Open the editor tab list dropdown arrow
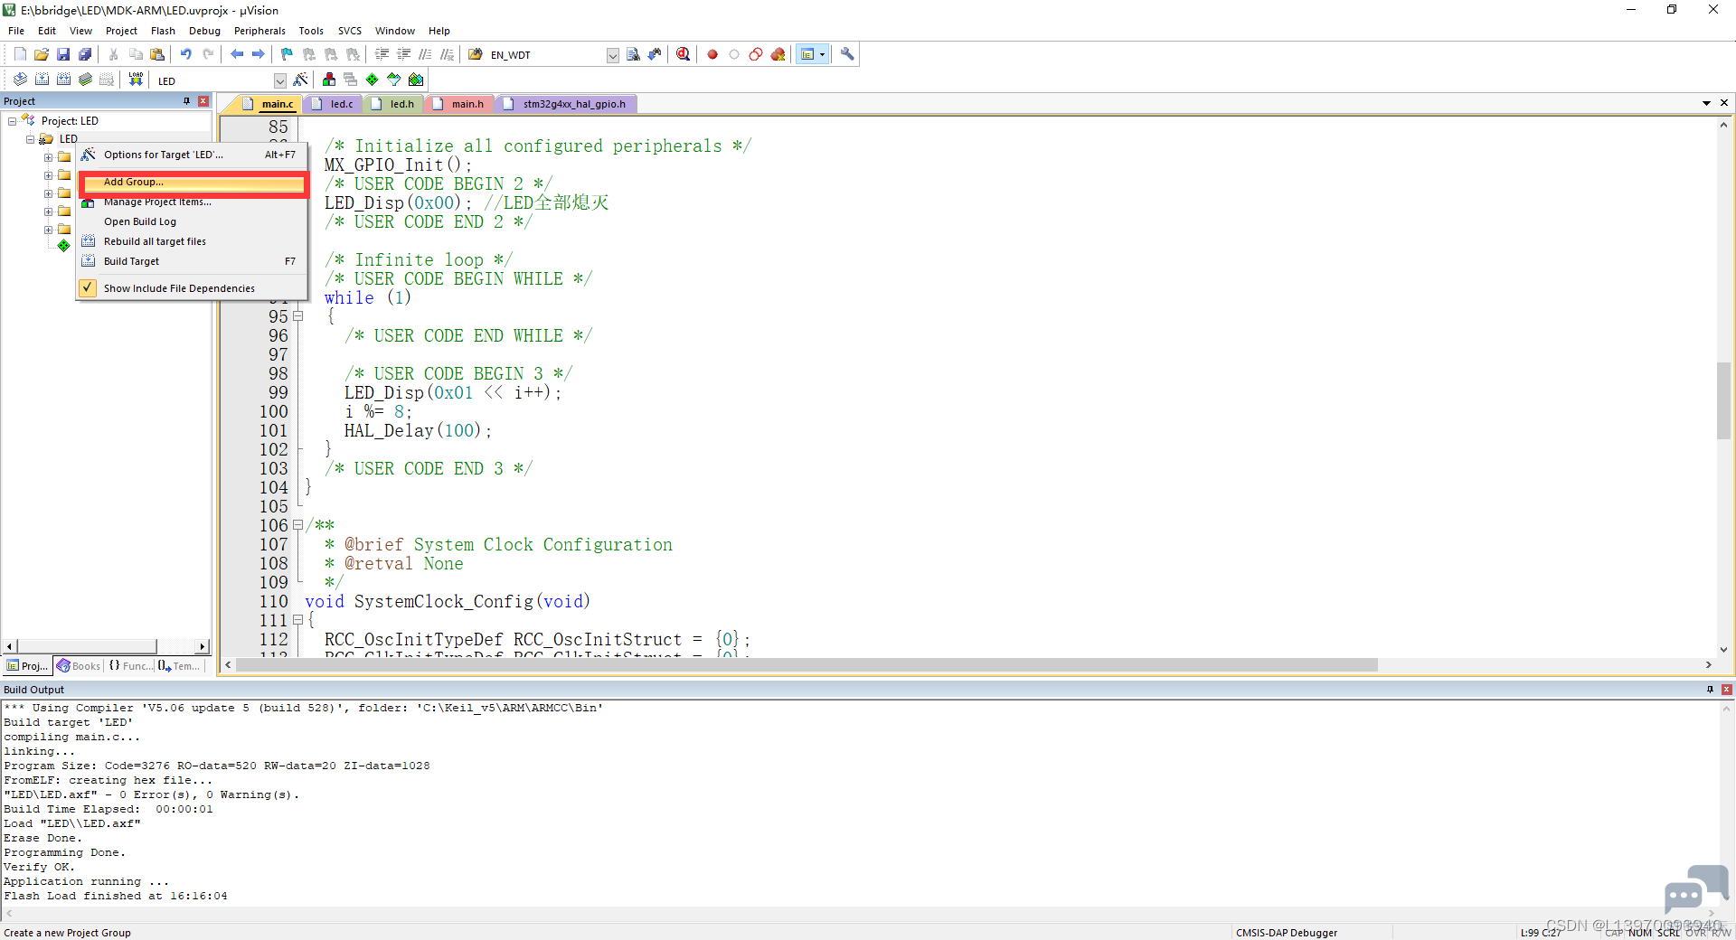This screenshot has height=940, width=1736. pos(1706,103)
